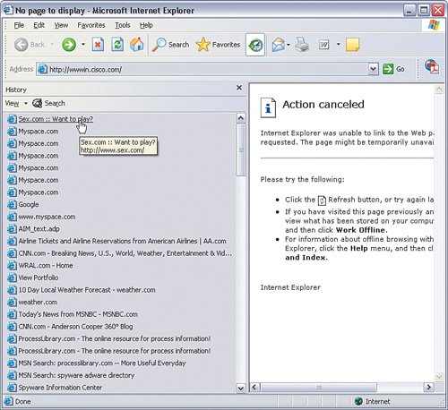Click the History Search button

[48, 103]
